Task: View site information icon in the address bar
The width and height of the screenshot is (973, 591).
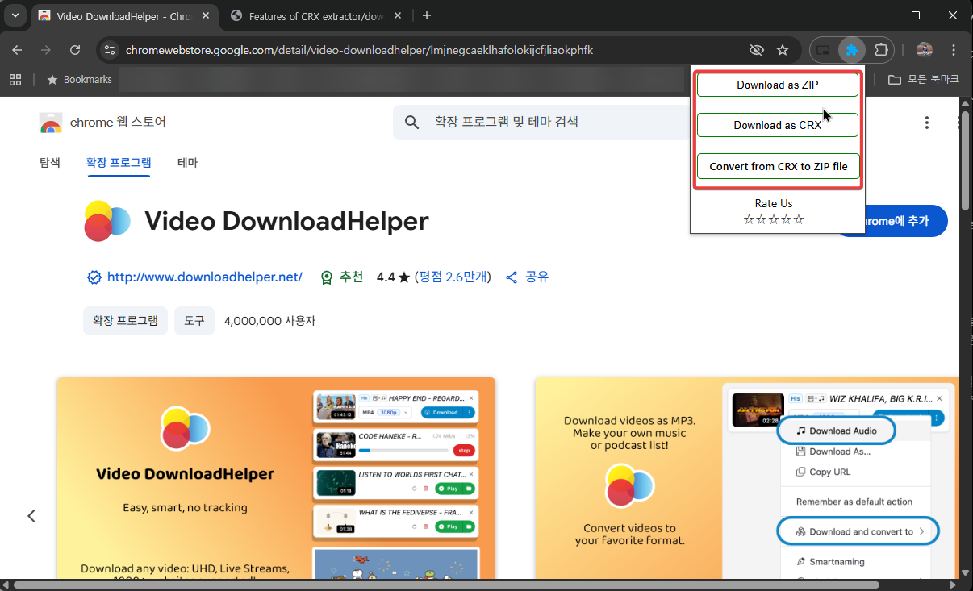Action: (111, 50)
